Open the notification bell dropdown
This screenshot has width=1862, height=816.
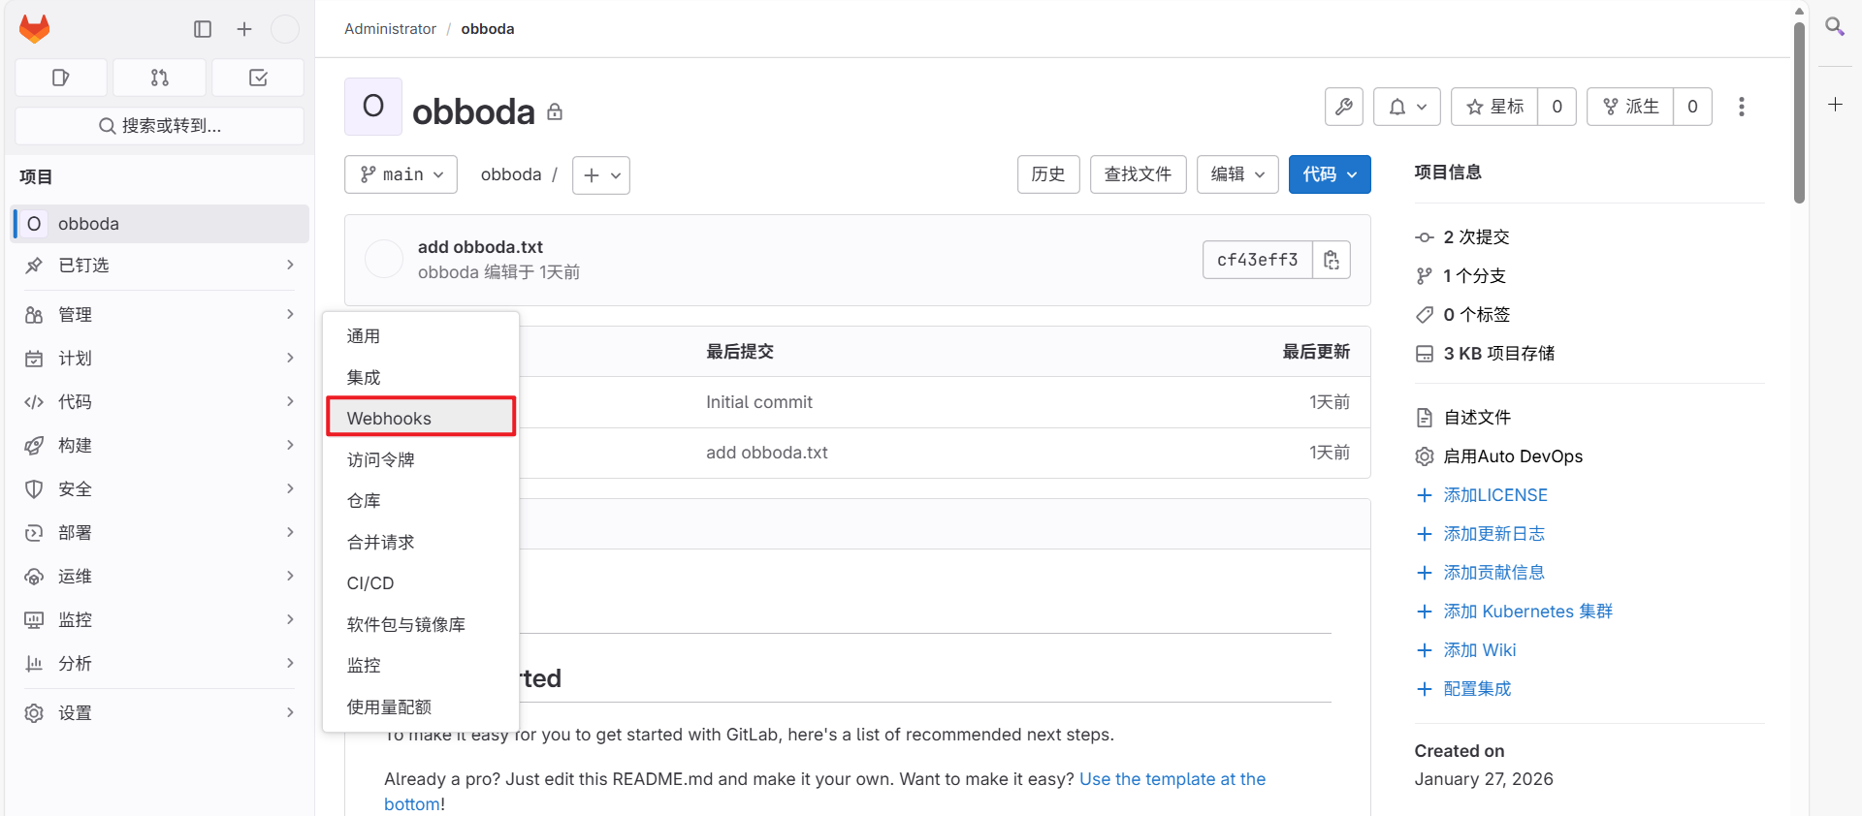[1407, 107]
